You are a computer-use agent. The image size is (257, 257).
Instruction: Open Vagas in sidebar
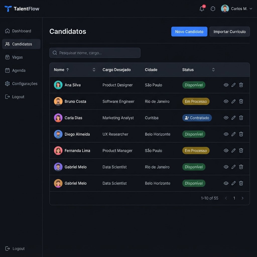click(x=21, y=57)
